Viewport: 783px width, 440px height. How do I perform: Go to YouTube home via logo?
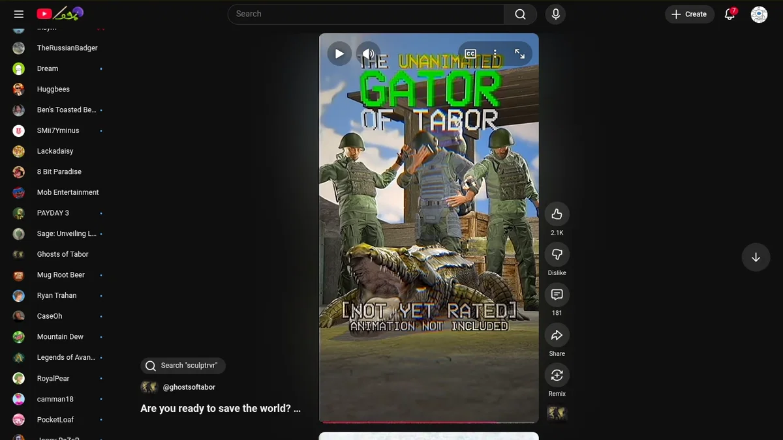[x=61, y=13]
